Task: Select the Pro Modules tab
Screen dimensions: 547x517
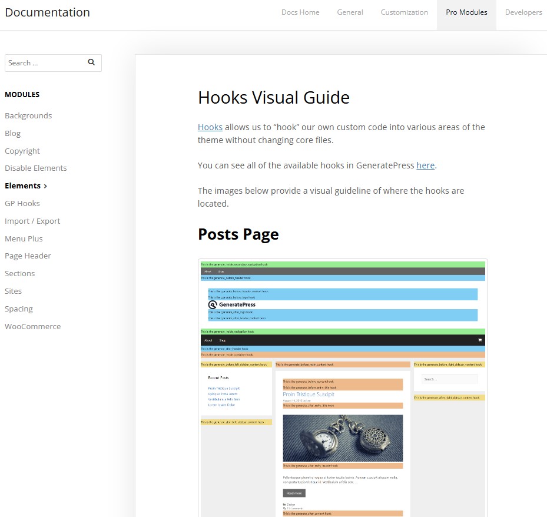Action: pos(466,12)
